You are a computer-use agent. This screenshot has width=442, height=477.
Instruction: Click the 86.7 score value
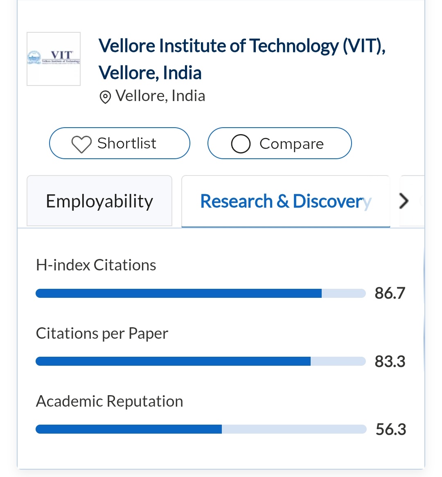[390, 293]
